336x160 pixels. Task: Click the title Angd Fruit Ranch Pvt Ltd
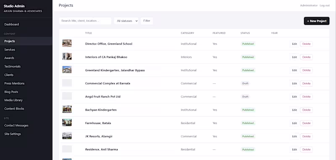[102, 97]
